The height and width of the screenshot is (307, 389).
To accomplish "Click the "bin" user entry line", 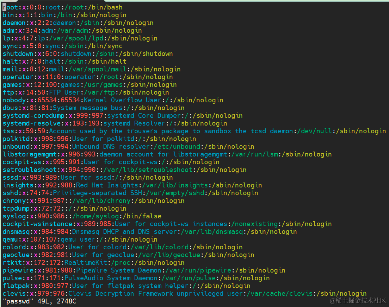I will pos(64,15).
